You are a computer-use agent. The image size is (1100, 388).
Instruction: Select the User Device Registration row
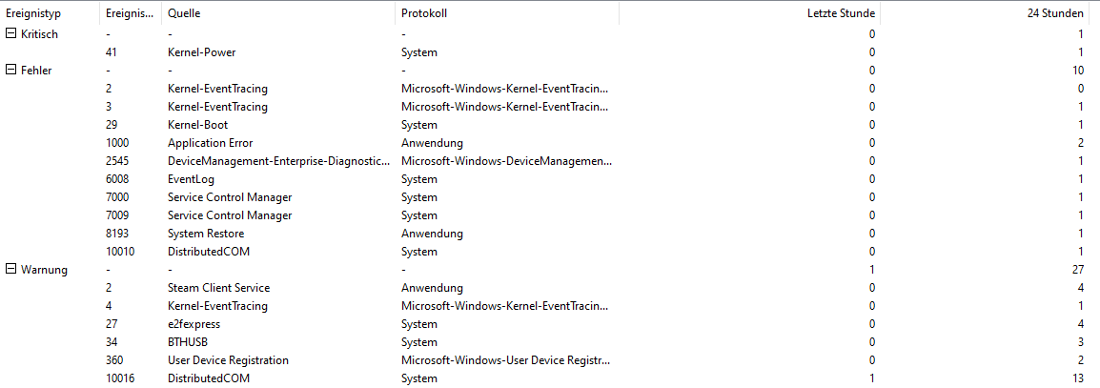pos(550,360)
